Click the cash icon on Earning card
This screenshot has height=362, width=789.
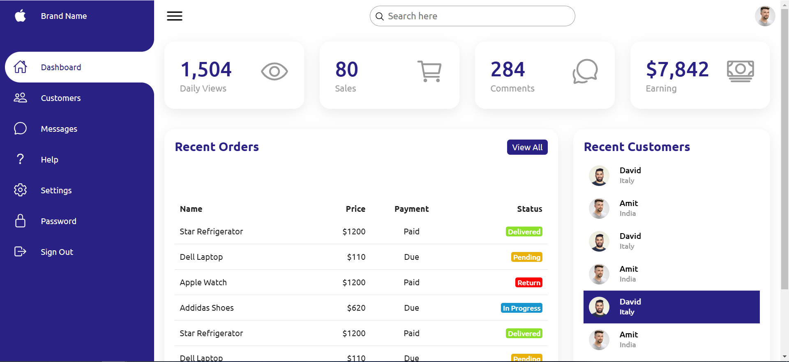pos(740,71)
